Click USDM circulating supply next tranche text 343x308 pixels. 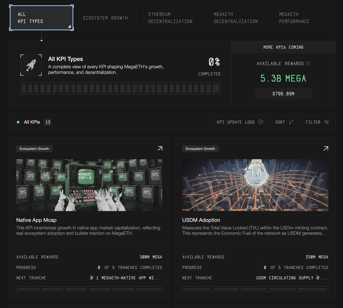point(291,278)
